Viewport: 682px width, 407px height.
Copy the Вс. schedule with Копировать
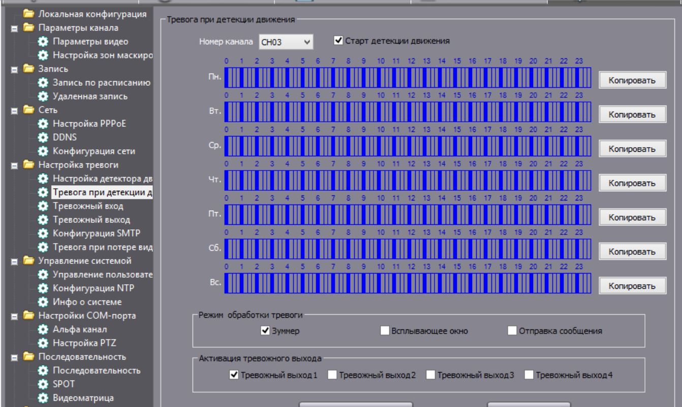coord(632,286)
